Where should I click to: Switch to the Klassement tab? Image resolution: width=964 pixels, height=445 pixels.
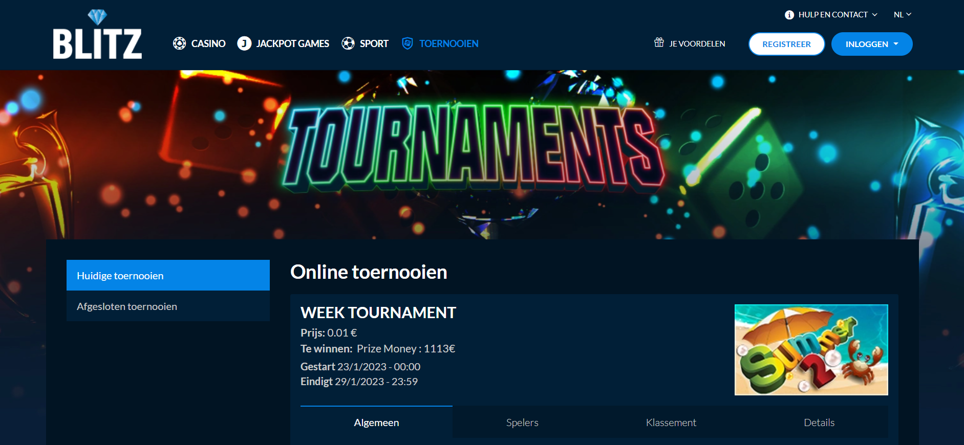coord(671,422)
